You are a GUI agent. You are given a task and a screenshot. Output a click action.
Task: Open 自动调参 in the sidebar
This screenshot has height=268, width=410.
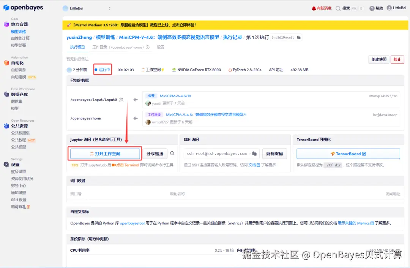18,70
